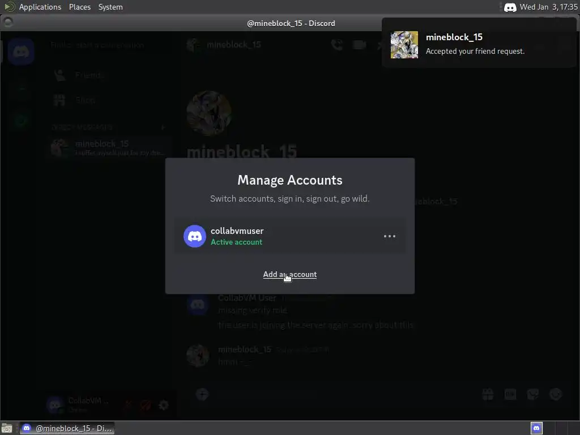Screen dimensions: 580x435
Task: Open the collabvmuser account options menu
Action: [390, 236]
